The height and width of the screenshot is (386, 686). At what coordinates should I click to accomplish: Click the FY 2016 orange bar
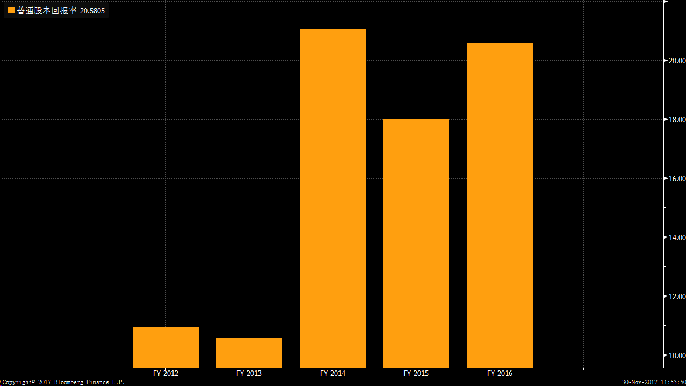click(500, 205)
